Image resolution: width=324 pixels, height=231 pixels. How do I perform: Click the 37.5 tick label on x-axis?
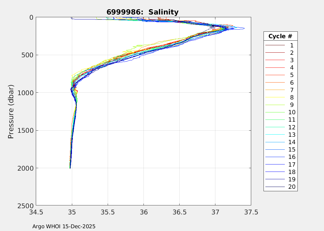(x=251, y=212)
